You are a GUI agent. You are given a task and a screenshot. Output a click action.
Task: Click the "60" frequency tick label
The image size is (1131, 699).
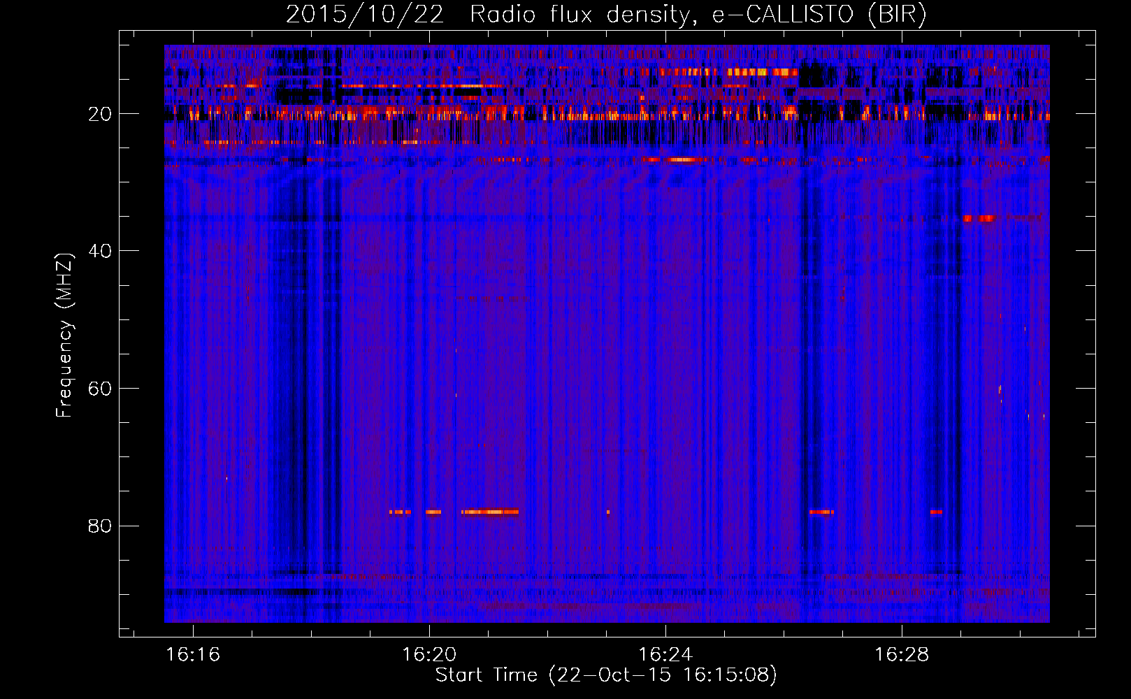101,389
